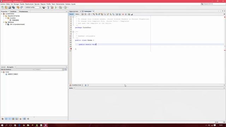The height and width of the screenshot is (127, 226).
Task: Collapse the CursoEntreDos project node
Action: (1, 14)
